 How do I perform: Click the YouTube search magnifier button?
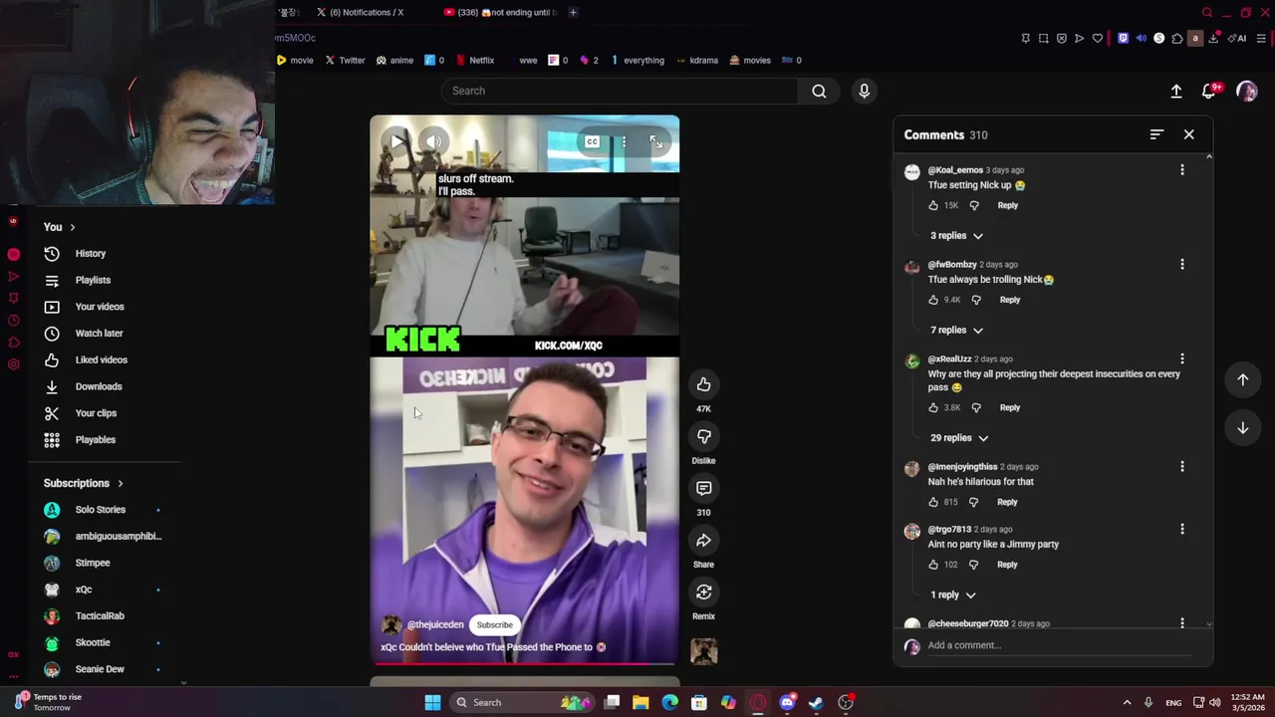(819, 91)
